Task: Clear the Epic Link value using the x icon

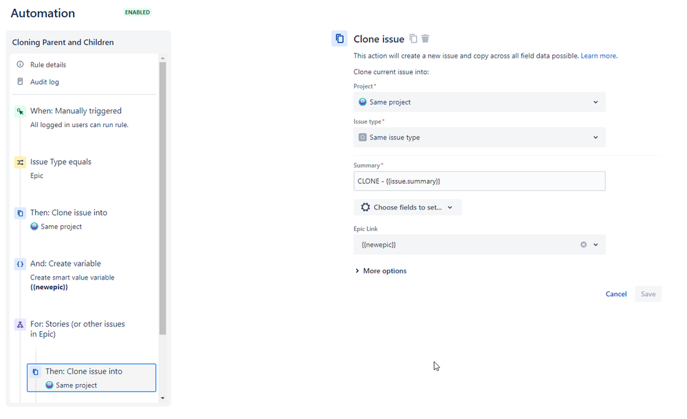Action: 583,244
